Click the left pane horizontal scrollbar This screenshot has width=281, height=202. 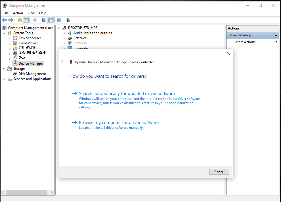27,192
